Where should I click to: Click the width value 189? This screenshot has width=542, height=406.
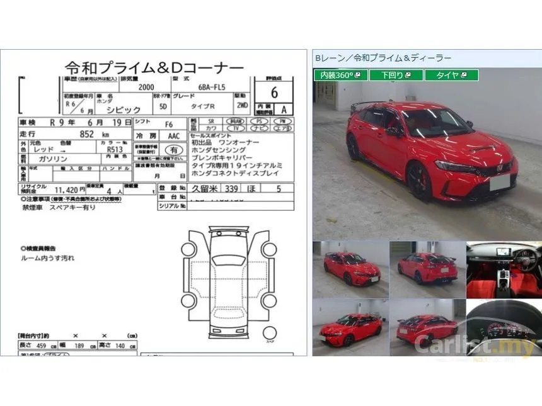tap(79, 345)
